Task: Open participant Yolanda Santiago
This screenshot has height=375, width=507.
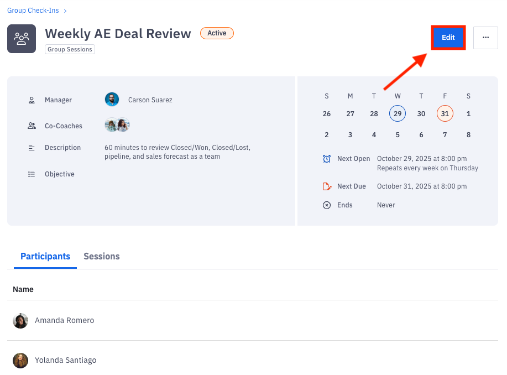Action: tap(65, 361)
